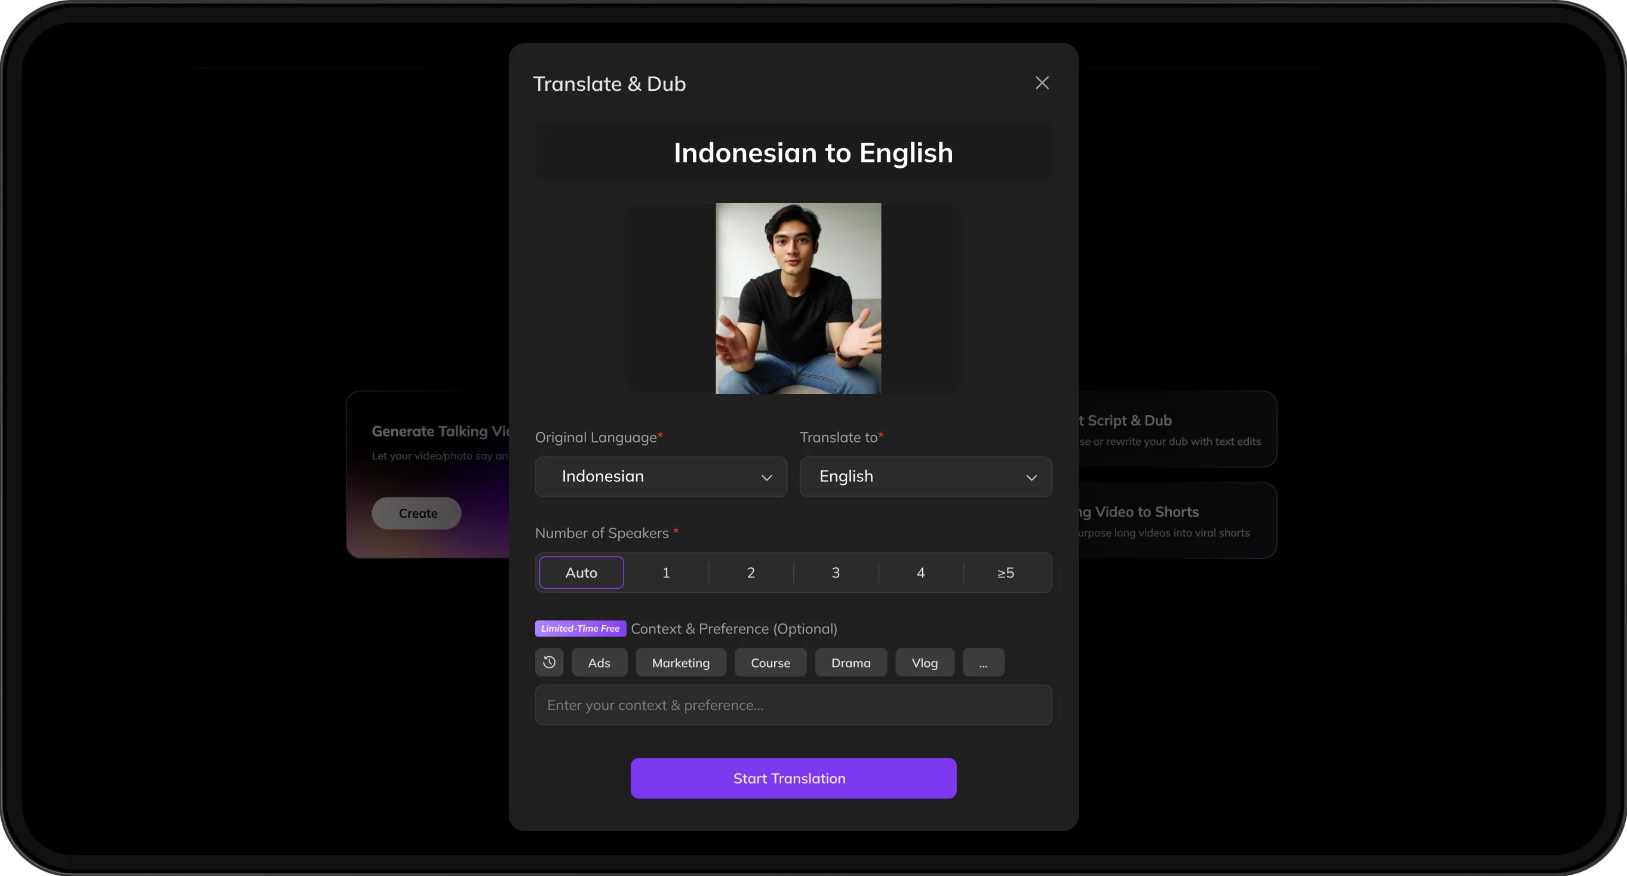Click the Limited-Time Free badge
This screenshot has height=876, width=1627.
click(580, 628)
